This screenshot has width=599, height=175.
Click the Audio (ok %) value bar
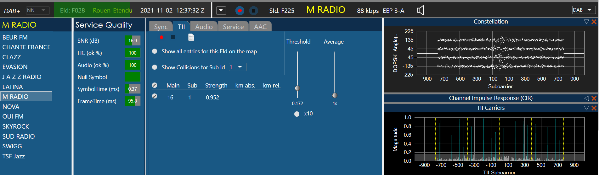[133, 65]
